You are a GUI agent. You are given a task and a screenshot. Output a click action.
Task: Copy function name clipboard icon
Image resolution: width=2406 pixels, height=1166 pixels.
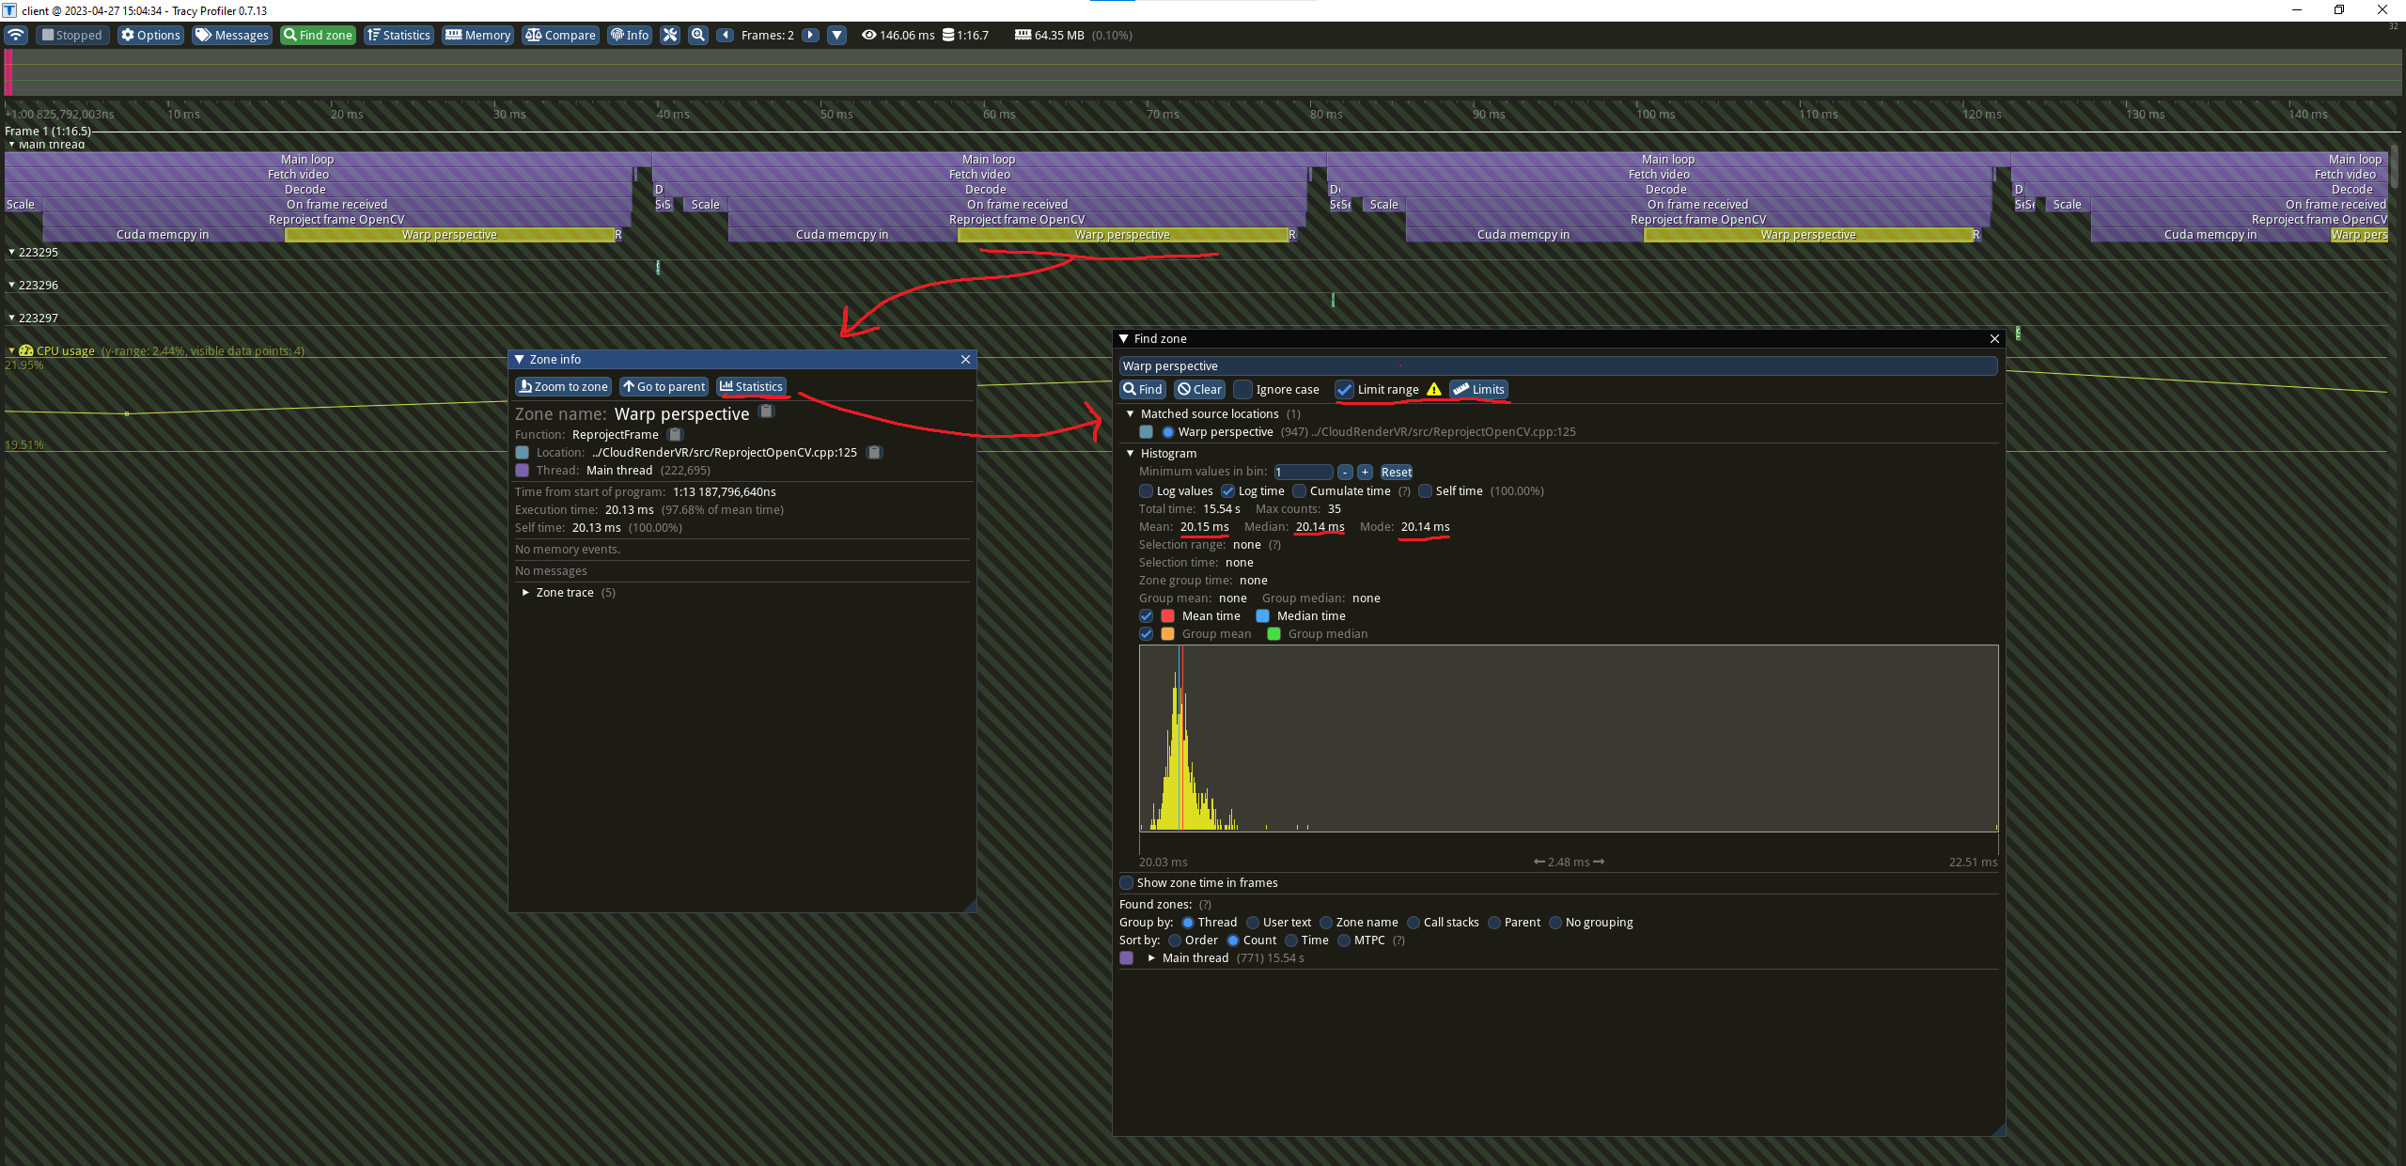(675, 434)
